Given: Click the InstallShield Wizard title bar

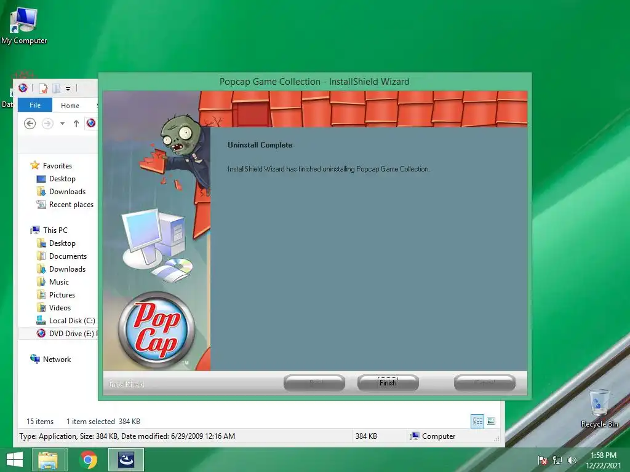Looking at the screenshot, I should pyautogui.click(x=314, y=82).
